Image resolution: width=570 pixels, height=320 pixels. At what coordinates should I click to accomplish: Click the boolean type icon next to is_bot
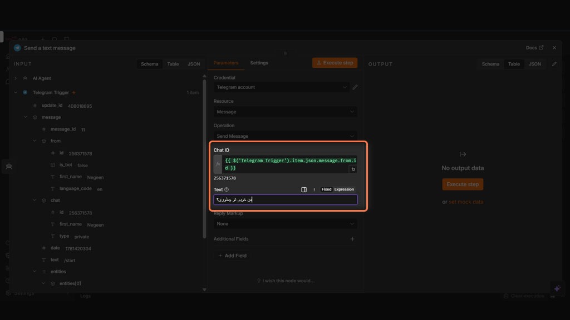(x=53, y=165)
